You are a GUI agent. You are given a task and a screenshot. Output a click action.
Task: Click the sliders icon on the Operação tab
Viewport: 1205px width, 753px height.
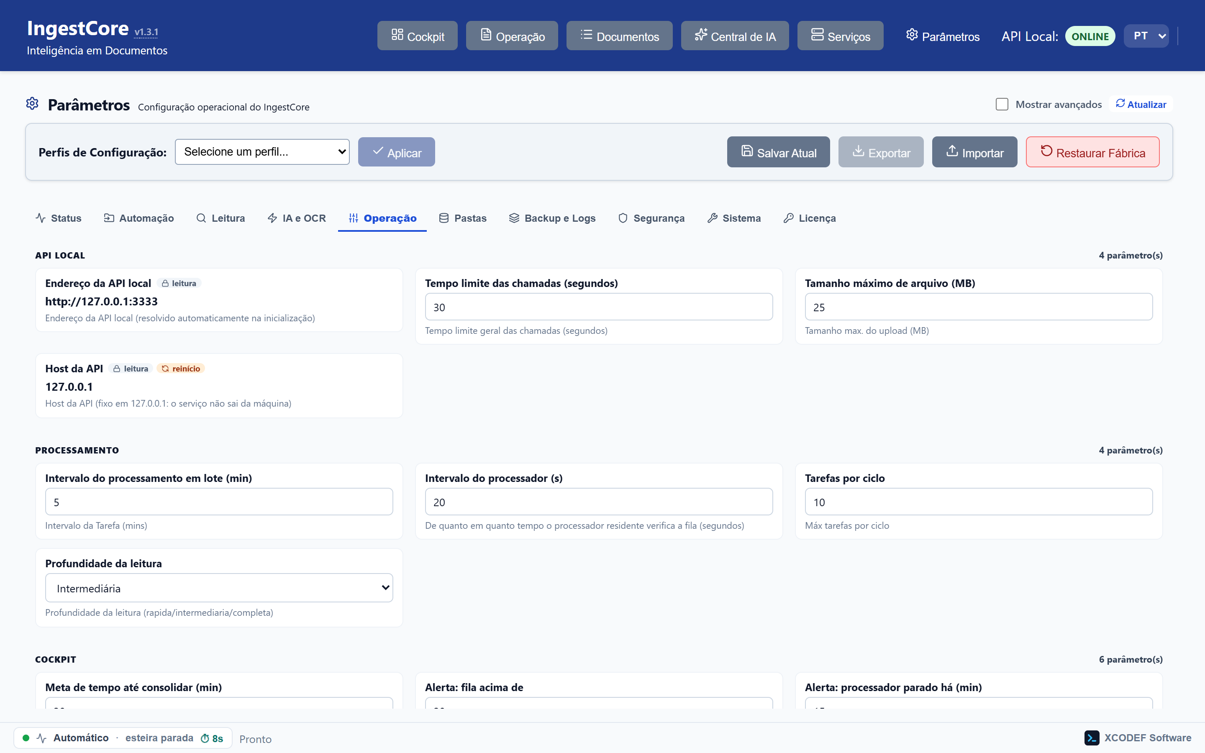(x=354, y=218)
